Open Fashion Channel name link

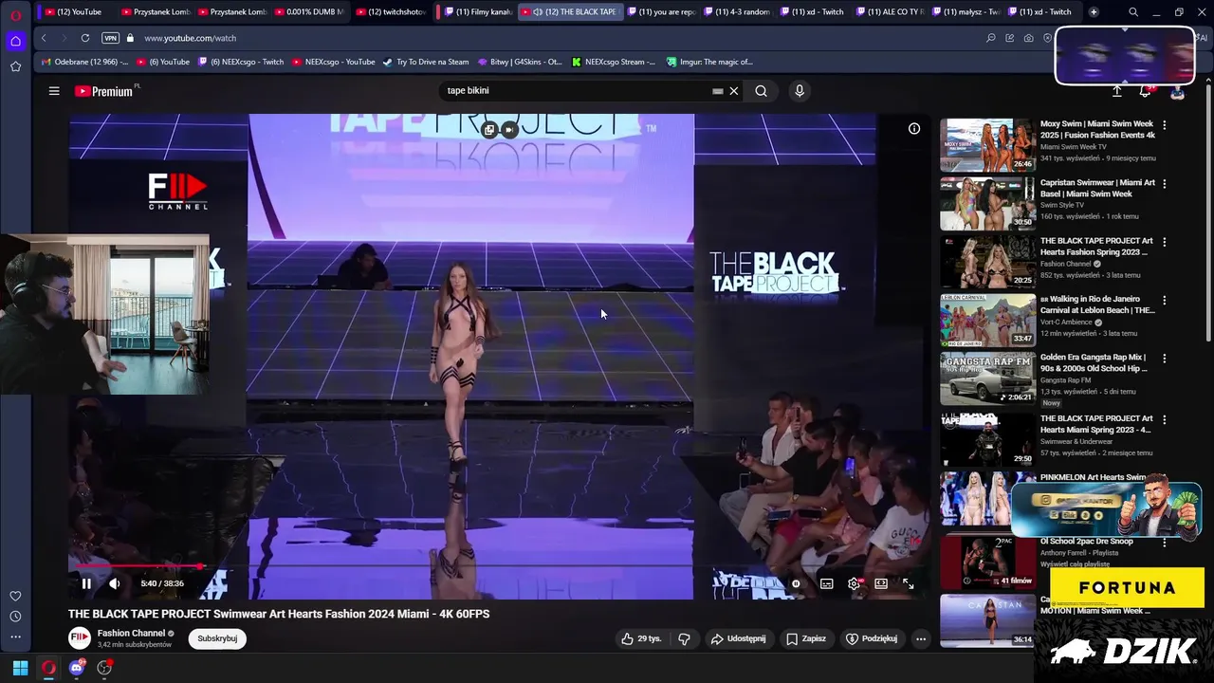[x=131, y=633]
